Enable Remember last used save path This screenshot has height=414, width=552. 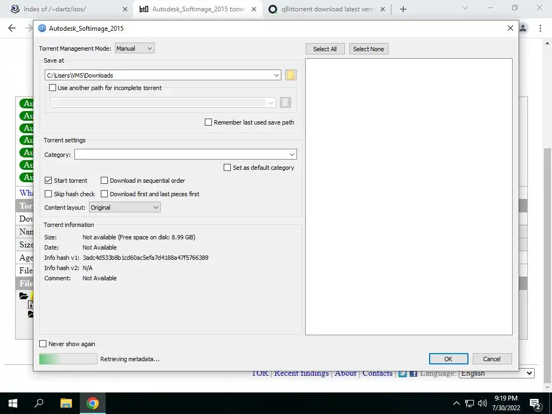[209, 122]
